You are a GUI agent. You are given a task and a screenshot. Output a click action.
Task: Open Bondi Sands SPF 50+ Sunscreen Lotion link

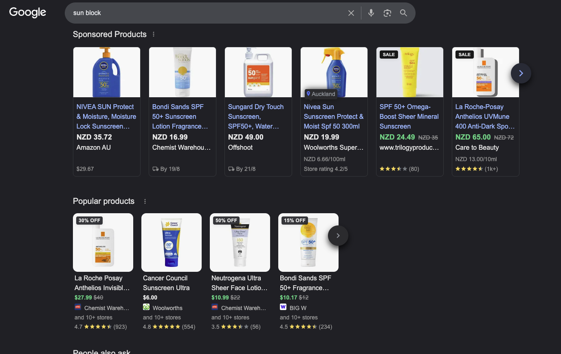click(x=180, y=116)
